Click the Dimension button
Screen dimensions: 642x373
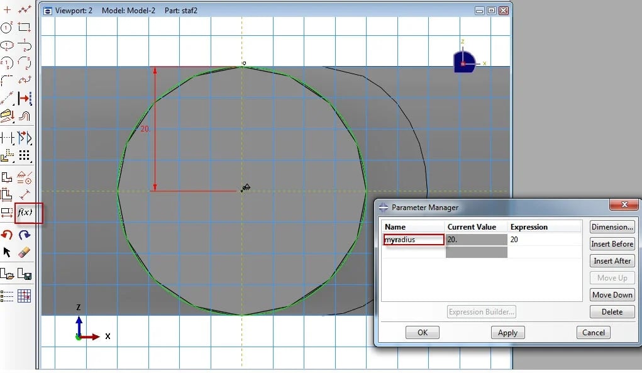612,227
